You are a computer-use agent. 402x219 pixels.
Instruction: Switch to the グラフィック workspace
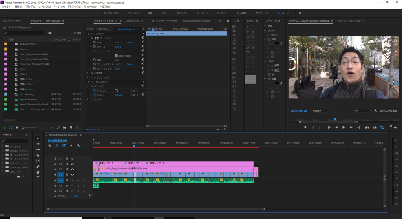pos(262,13)
